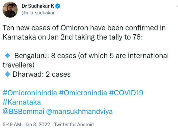Open the #Karnataka hashtag
Screen dimensions: 178x133
coord(22,102)
